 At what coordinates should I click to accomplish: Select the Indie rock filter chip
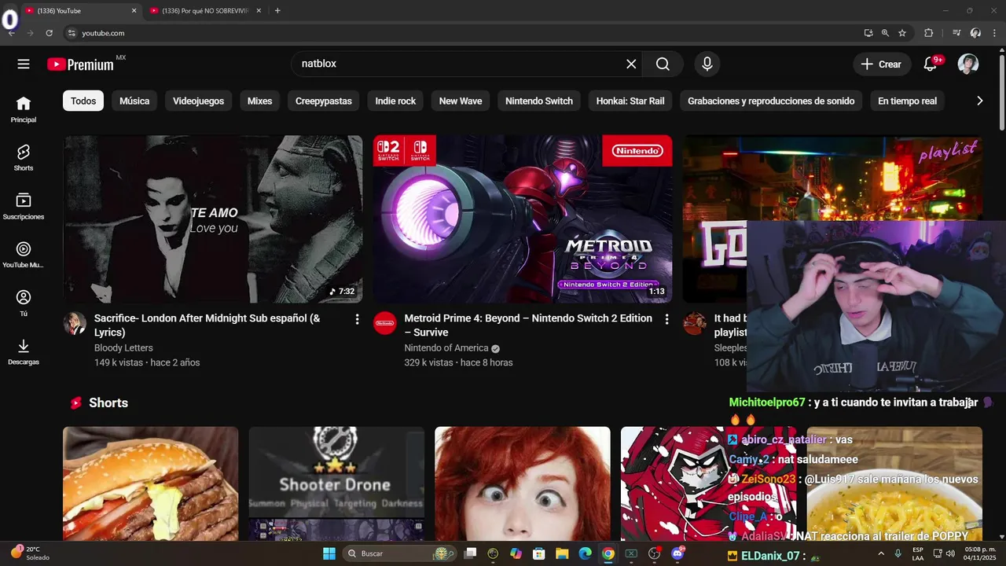[x=395, y=101]
